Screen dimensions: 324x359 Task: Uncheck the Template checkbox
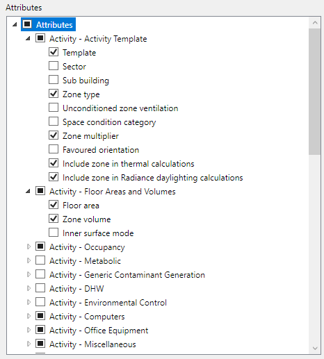54,52
